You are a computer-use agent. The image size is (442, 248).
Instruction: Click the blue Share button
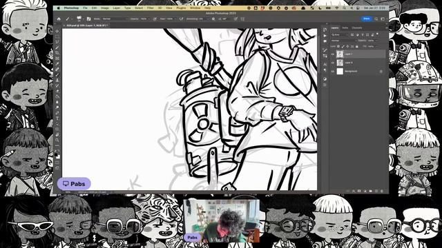(x=367, y=19)
